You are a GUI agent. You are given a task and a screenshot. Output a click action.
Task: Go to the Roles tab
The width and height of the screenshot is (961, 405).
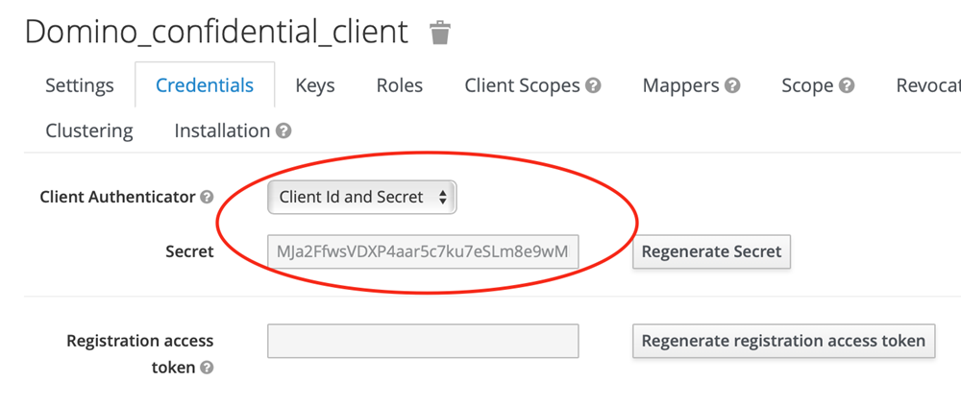pos(400,85)
